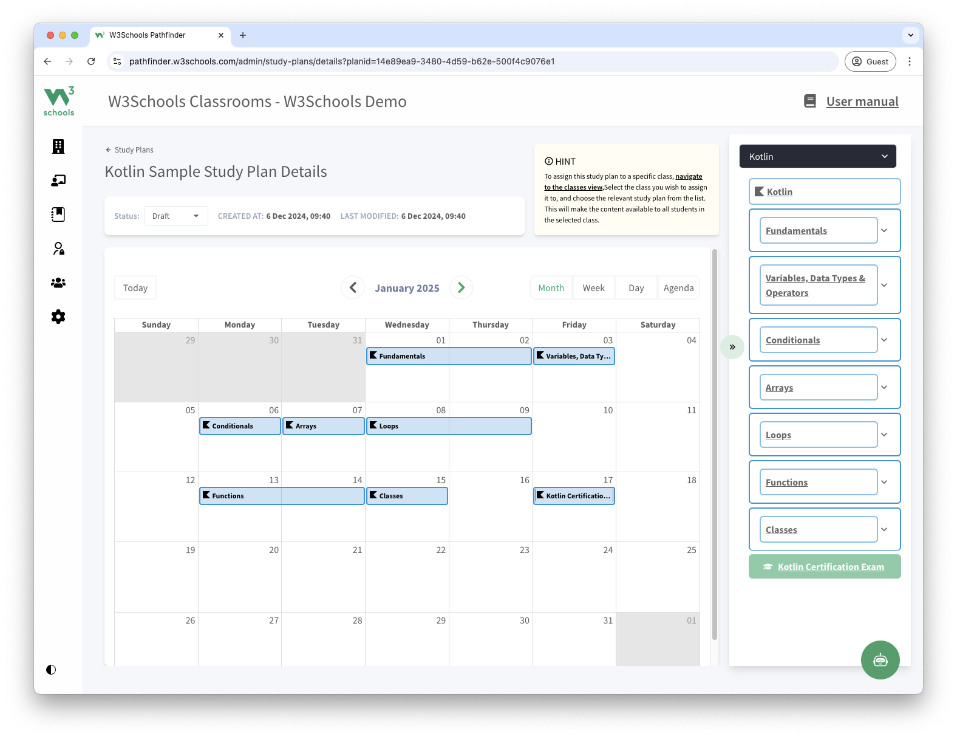
Task: Switch calendar to Week view
Action: coord(593,288)
